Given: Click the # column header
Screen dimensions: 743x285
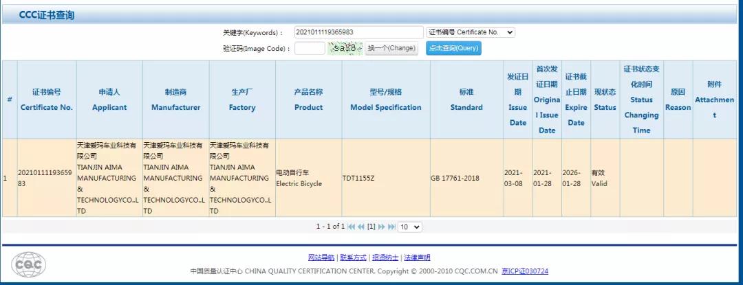Looking at the screenshot, I should (10, 100).
